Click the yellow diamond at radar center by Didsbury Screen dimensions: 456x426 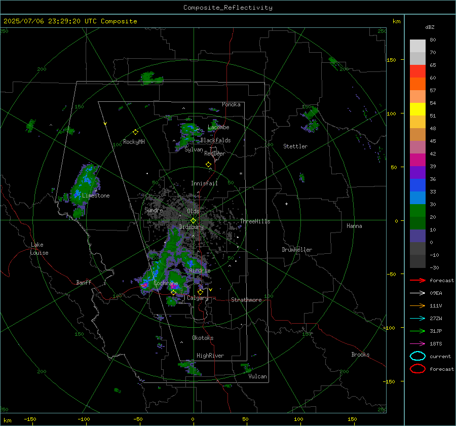point(193,221)
